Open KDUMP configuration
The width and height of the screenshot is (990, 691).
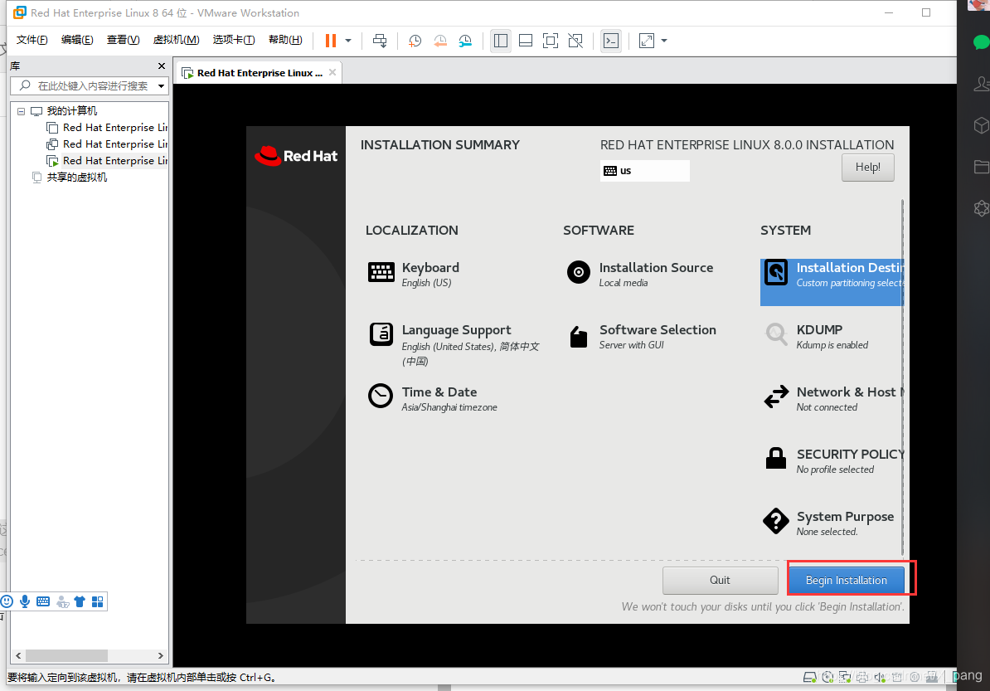point(817,336)
